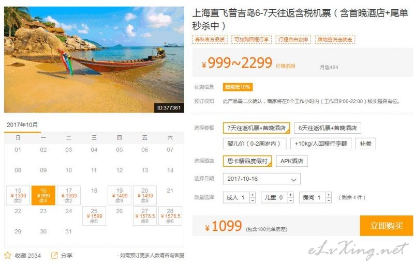The height and width of the screenshot is (267, 414).
Task: Select October 25 priced ¥1599 in calendar
Action: click(x=94, y=216)
